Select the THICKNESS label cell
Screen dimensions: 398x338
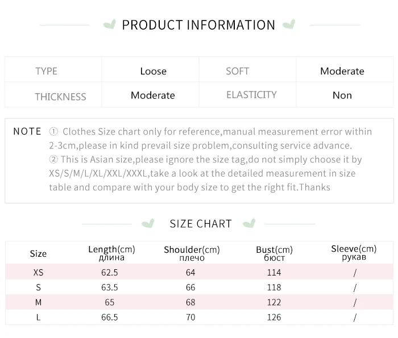(x=60, y=96)
